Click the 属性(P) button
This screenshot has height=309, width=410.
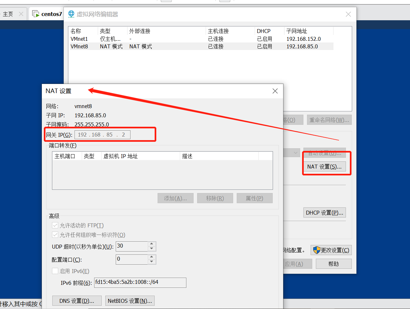(255, 198)
